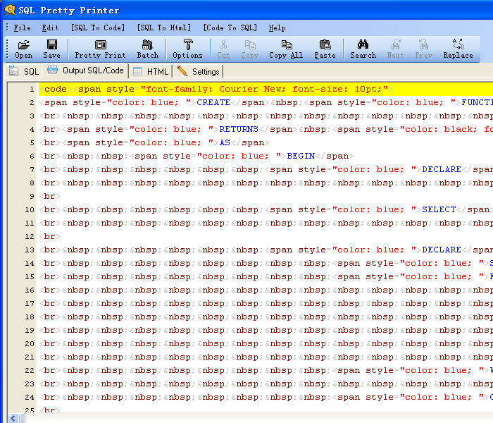Run Pretty Print from the toolbar

[x=100, y=49]
